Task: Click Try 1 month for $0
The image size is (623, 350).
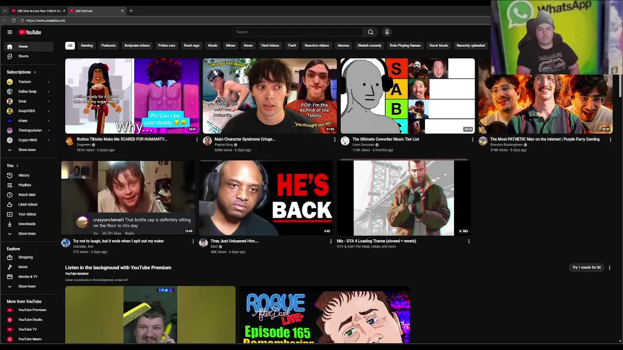Action: (x=586, y=267)
